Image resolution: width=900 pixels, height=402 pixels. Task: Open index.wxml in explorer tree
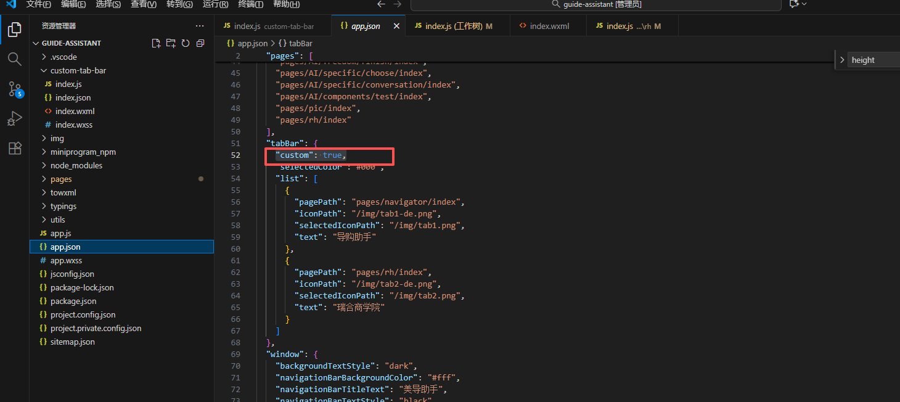tap(75, 111)
